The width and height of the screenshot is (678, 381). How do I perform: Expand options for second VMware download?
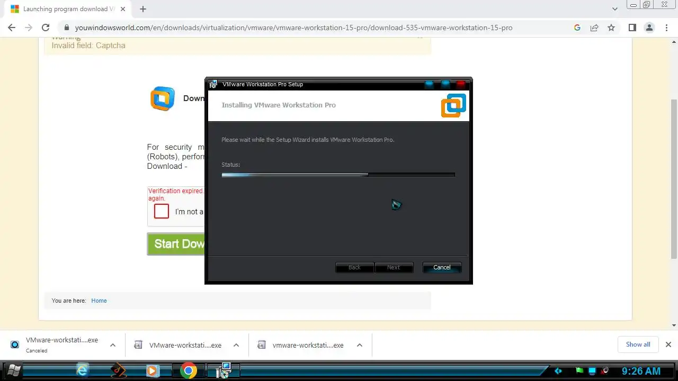click(x=236, y=345)
